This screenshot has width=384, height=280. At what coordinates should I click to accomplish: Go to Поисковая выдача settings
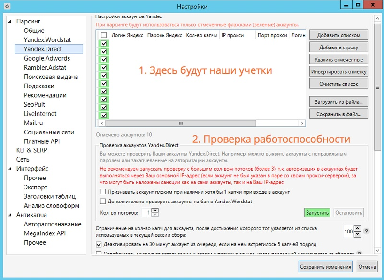(51, 77)
